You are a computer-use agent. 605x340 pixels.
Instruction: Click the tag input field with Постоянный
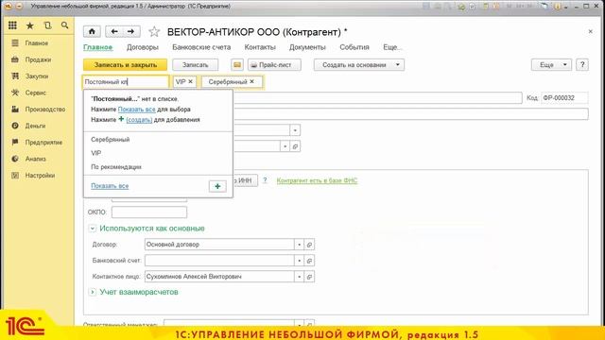pyautogui.click(x=126, y=82)
